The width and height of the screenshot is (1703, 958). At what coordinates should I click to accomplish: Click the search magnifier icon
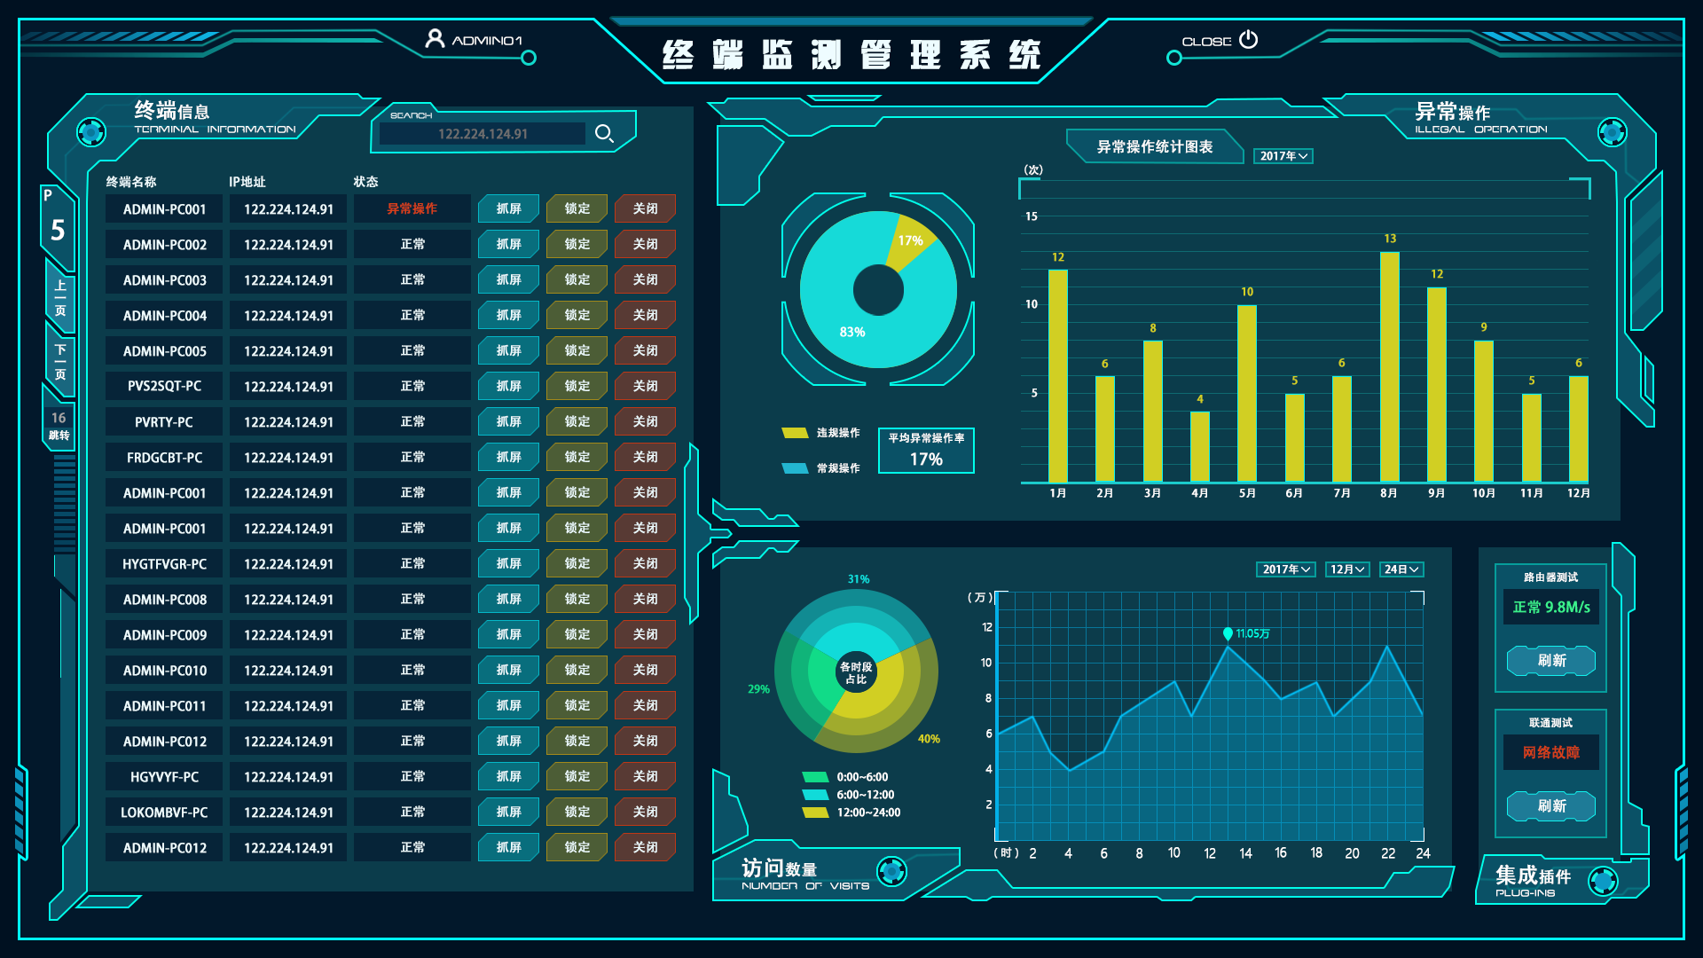604,133
